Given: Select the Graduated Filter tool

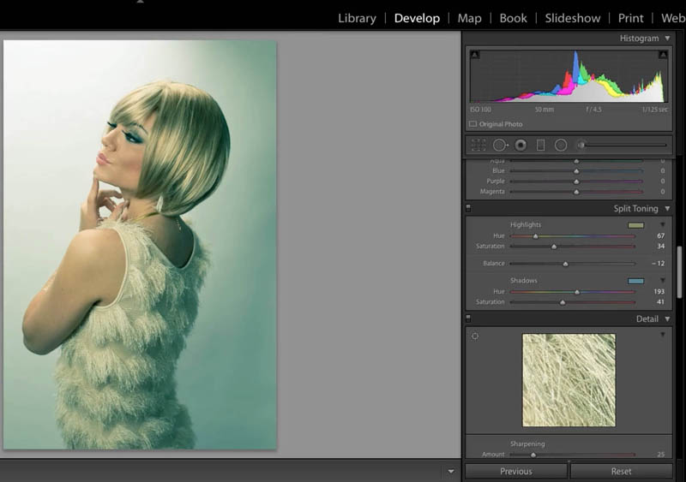Looking at the screenshot, I should [x=540, y=145].
